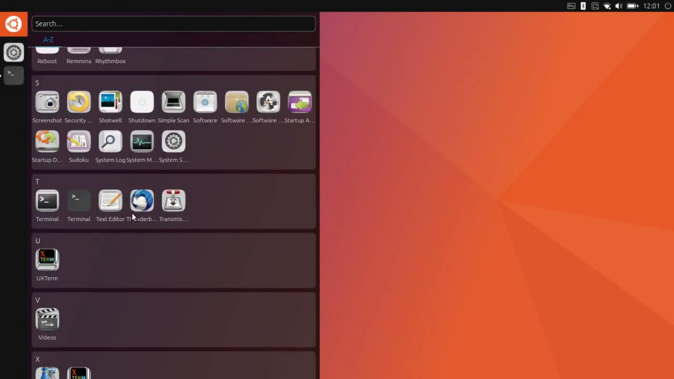This screenshot has width=674, height=379.
Task: Open Transmission torrent client
Action: coord(173,201)
